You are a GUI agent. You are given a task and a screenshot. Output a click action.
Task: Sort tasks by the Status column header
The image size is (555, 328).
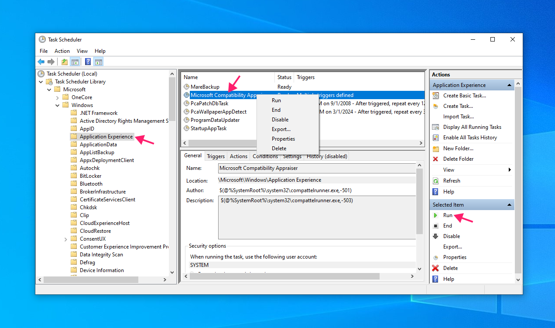pyautogui.click(x=284, y=77)
